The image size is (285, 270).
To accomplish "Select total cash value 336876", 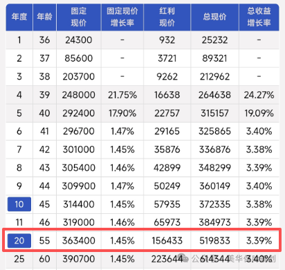I will (x=214, y=150).
